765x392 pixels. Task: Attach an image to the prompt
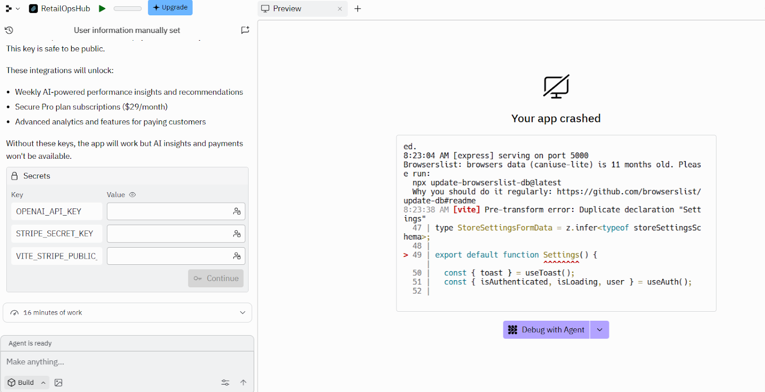[x=59, y=382]
